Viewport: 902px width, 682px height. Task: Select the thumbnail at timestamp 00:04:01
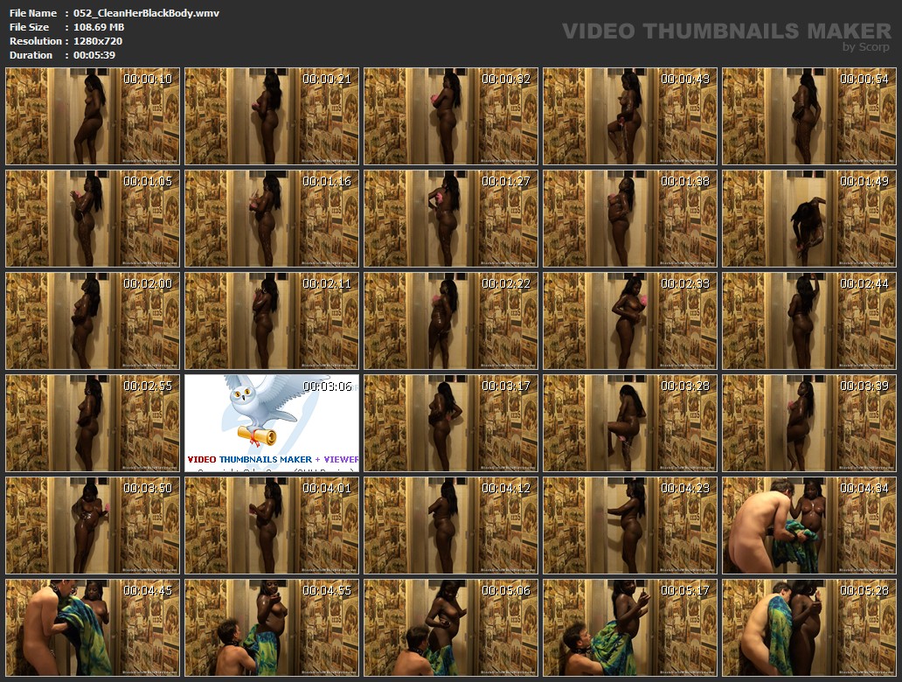coord(272,525)
